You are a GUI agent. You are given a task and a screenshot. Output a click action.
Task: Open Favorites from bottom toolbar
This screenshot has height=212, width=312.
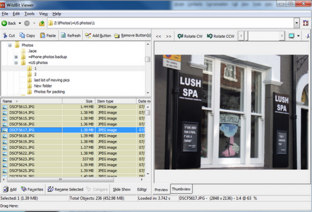pos(32,190)
